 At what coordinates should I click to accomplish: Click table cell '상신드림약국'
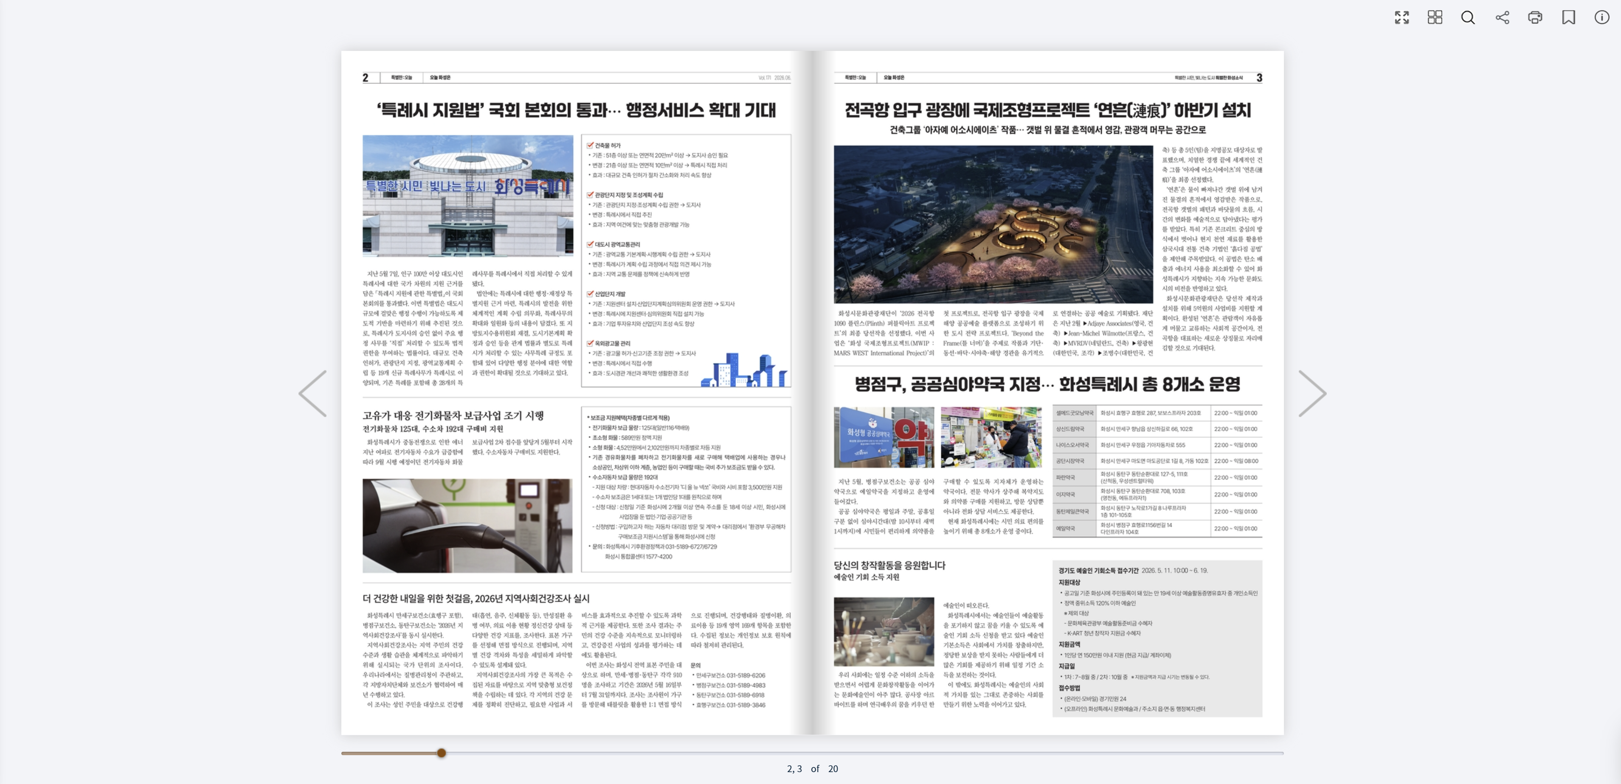[x=1074, y=429]
